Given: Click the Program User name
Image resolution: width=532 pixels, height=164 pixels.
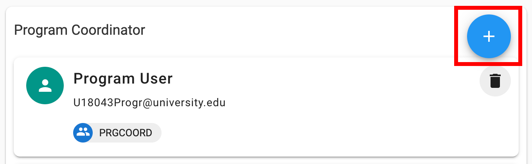Looking at the screenshot, I should (x=123, y=79).
